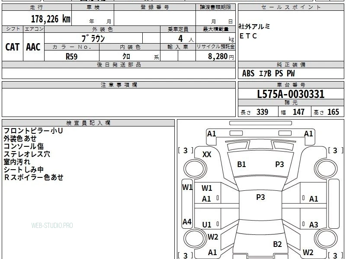Select the note シートしみ中
346x259 pixels.
pyautogui.click(x=24, y=170)
